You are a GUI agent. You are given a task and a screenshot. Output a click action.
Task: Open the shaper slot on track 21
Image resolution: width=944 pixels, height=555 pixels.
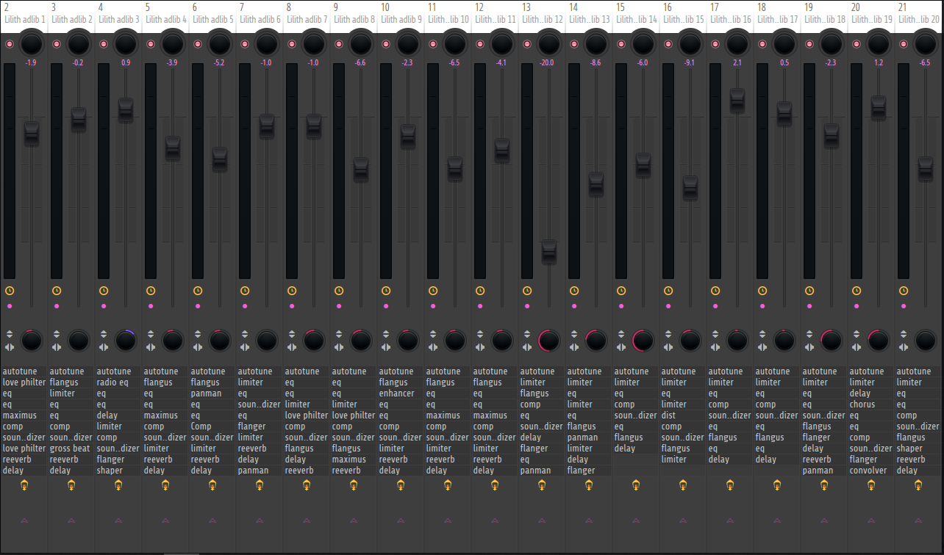point(918,449)
